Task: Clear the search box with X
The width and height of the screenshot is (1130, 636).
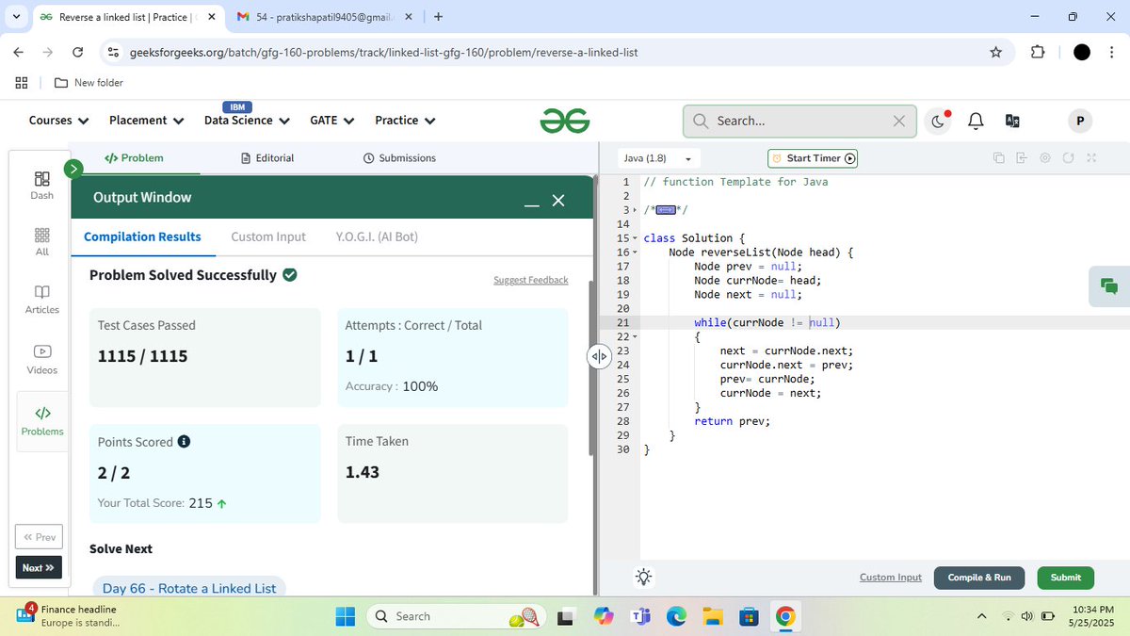Action: pyautogui.click(x=898, y=121)
